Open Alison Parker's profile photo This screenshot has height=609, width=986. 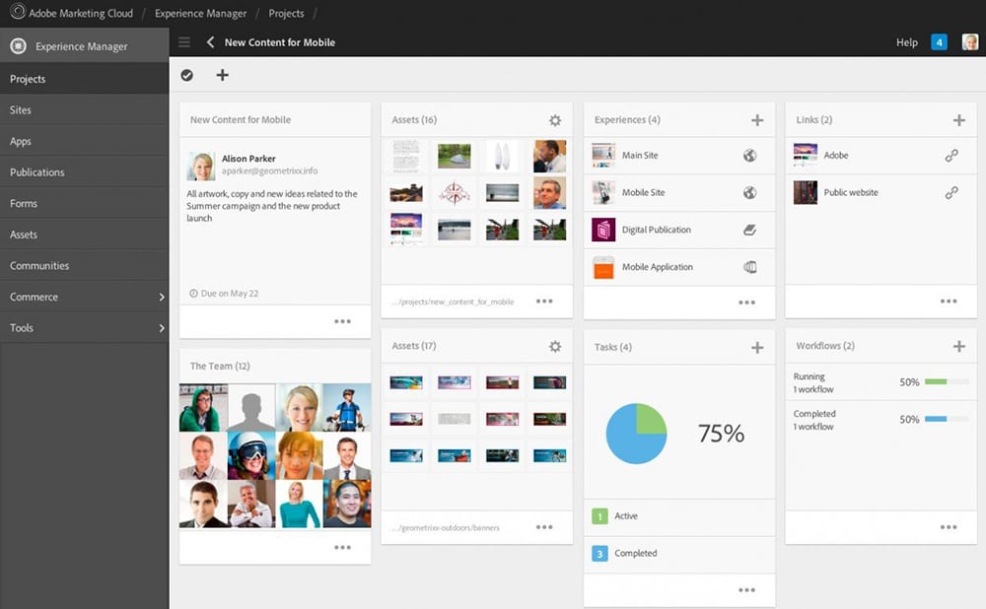coord(203,162)
